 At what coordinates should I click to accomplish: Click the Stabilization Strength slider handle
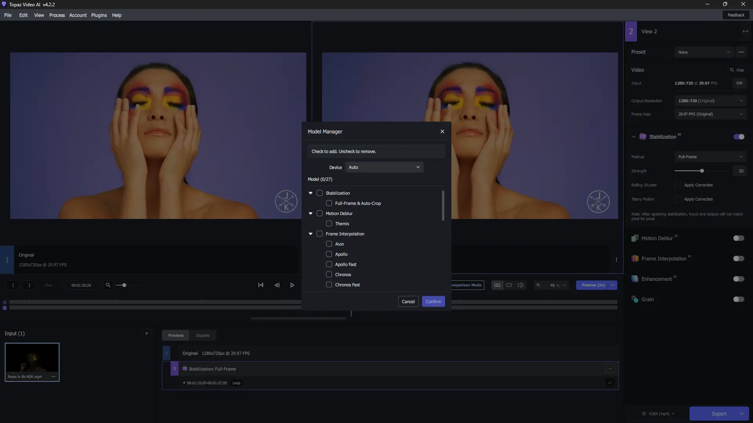(x=702, y=171)
